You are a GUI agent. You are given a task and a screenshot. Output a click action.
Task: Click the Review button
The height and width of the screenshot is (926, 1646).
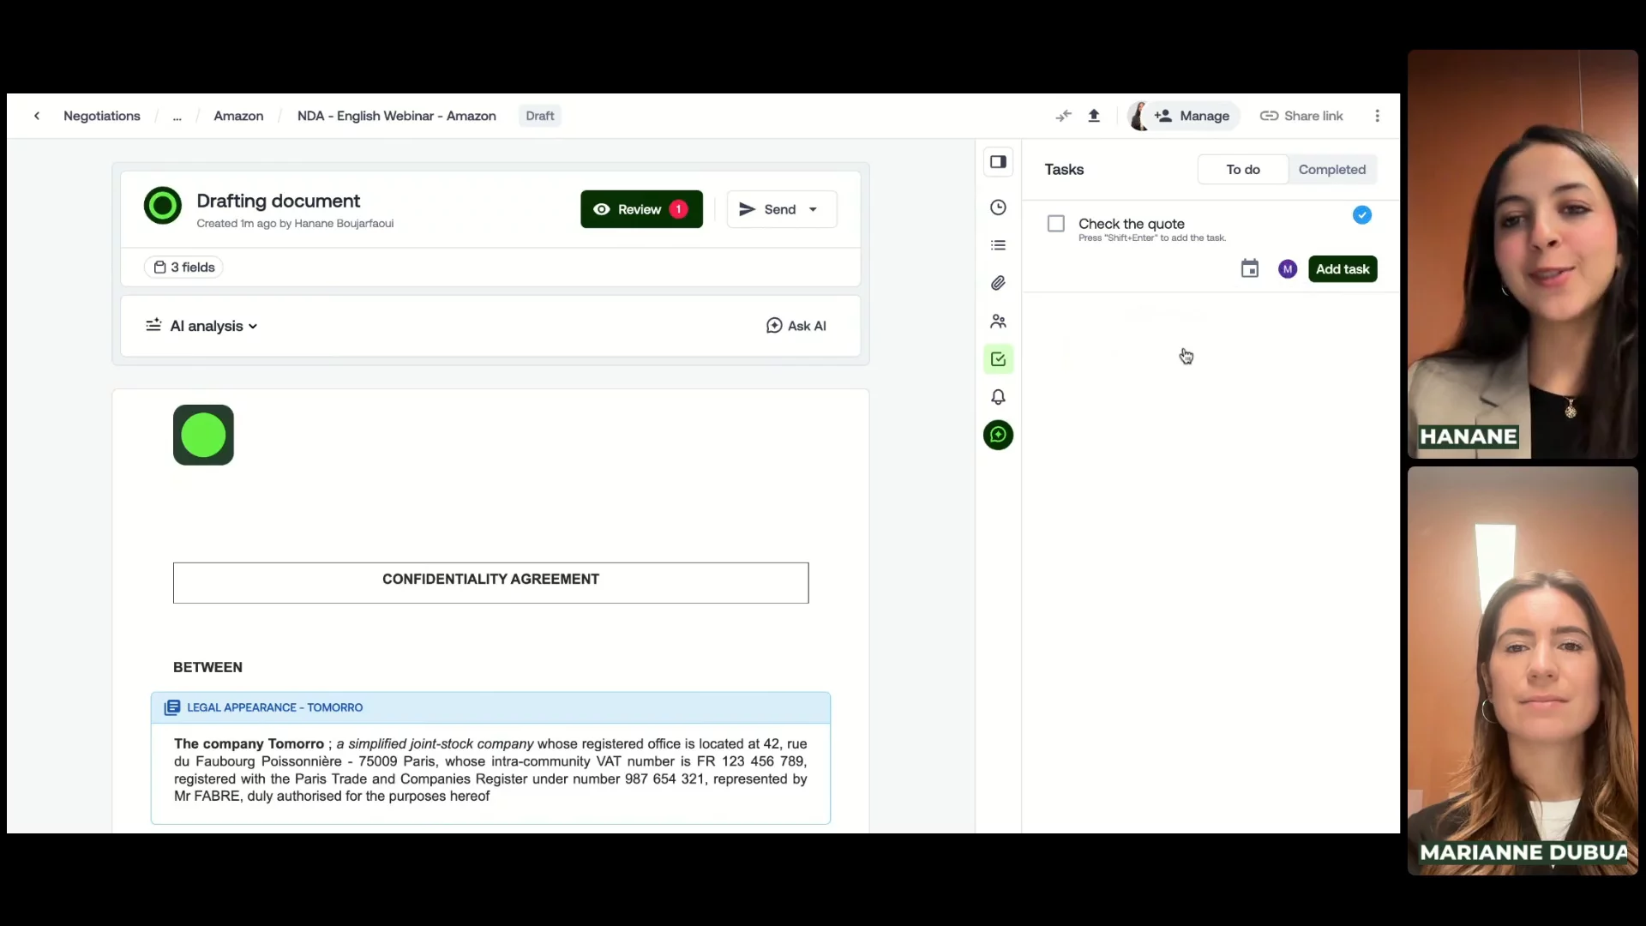pyautogui.click(x=640, y=209)
